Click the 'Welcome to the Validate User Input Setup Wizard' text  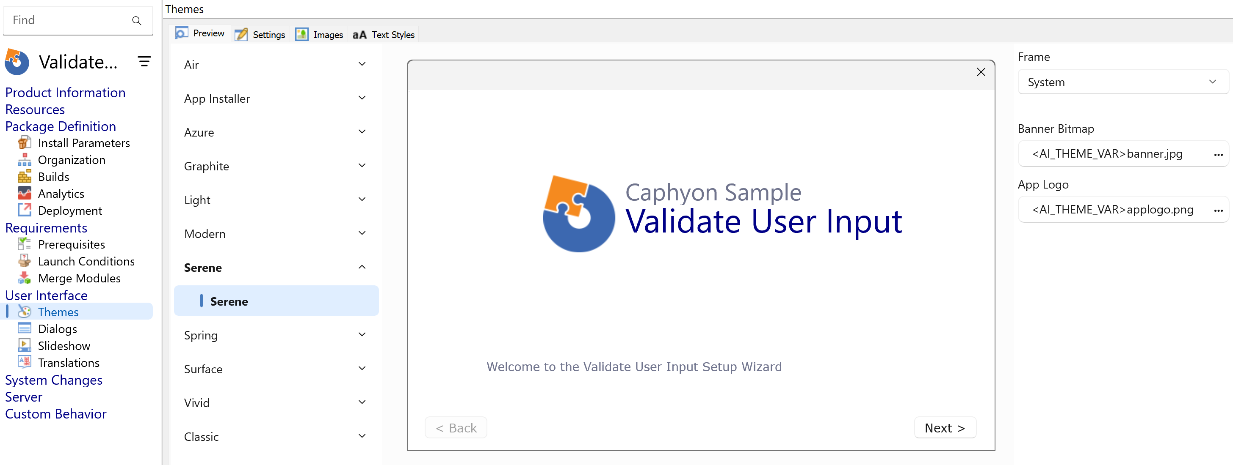tap(634, 367)
